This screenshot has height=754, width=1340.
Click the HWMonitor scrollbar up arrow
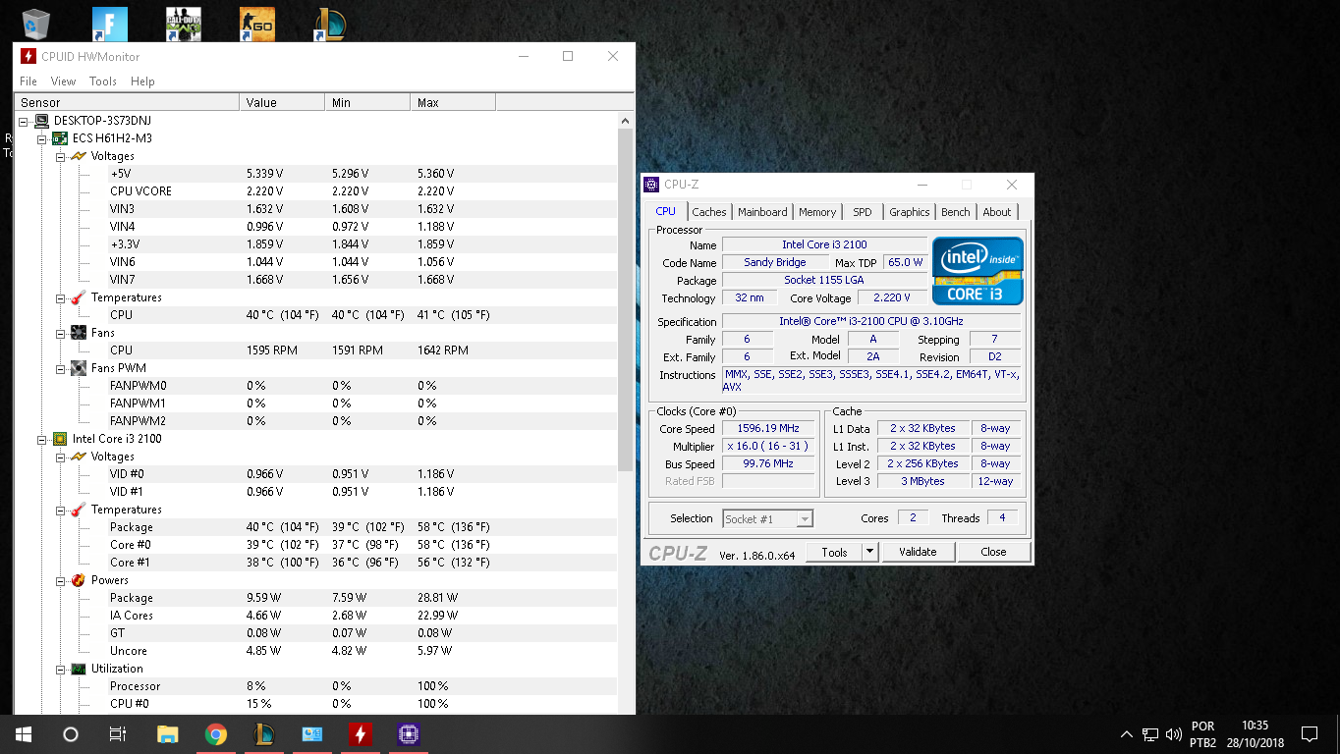pos(626,121)
